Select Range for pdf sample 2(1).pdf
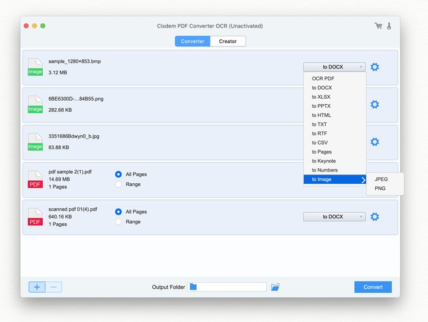 pyautogui.click(x=119, y=185)
